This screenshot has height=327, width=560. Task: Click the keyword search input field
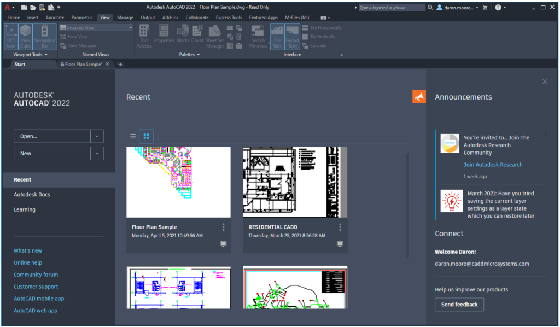point(392,7)
